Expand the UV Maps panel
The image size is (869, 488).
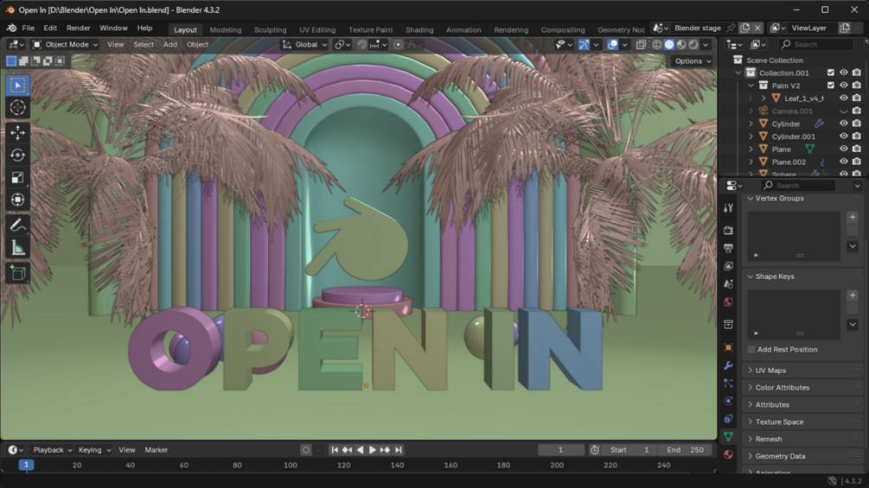(x=770, y=371)
